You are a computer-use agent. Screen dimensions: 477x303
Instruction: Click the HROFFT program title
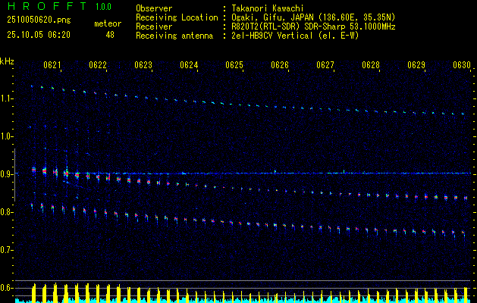[39, 7]
